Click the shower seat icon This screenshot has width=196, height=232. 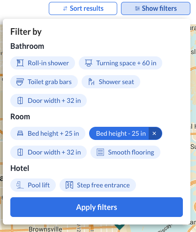[x=91, y=82]
